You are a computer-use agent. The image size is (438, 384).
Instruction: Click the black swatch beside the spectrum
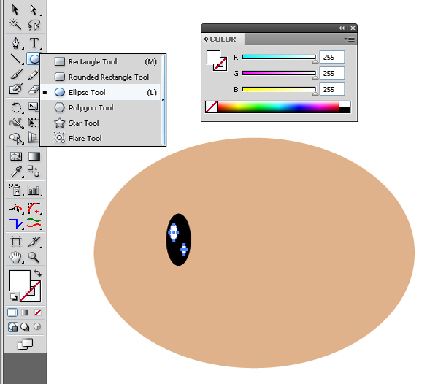tap(345, 110)
